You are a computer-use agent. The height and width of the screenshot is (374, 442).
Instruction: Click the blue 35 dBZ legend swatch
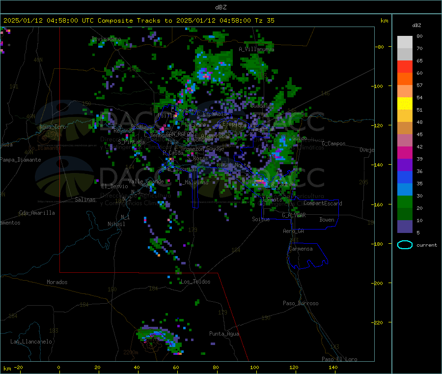click(405, 177)
